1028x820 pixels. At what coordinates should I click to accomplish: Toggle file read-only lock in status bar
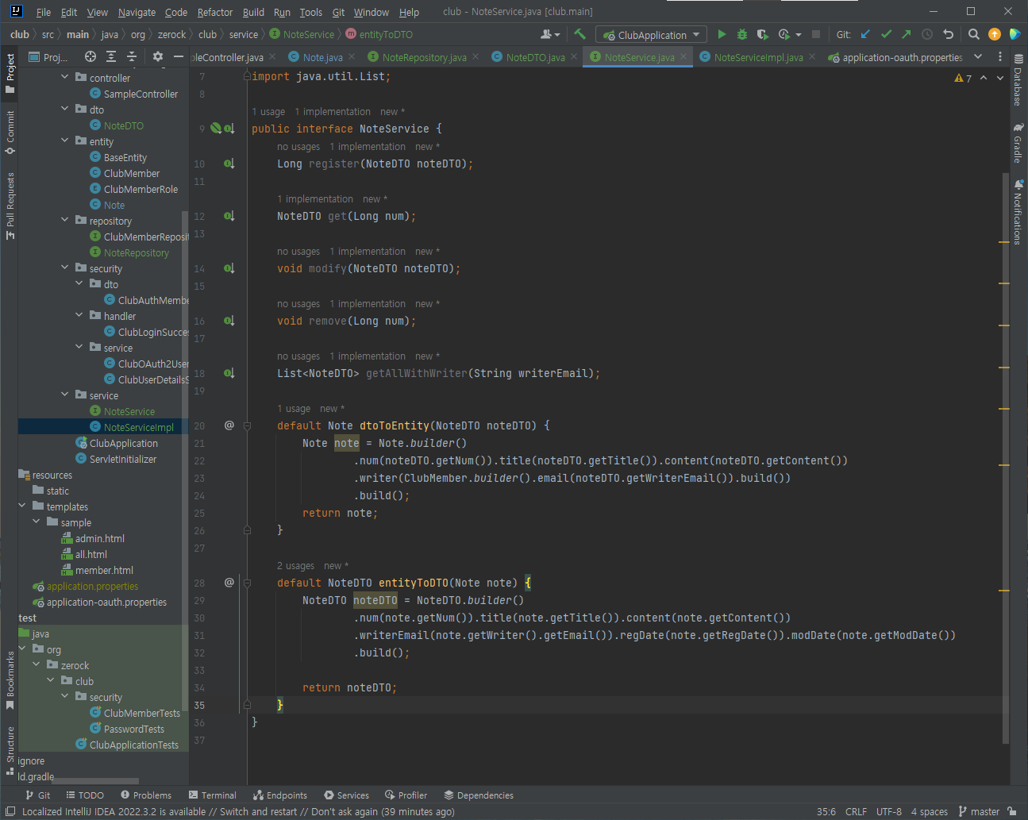(1012, 811)
